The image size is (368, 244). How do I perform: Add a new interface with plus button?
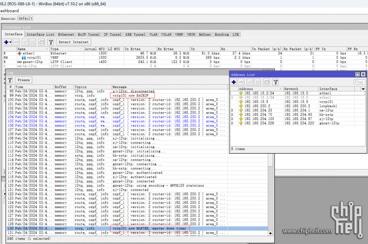coord(6,42)
